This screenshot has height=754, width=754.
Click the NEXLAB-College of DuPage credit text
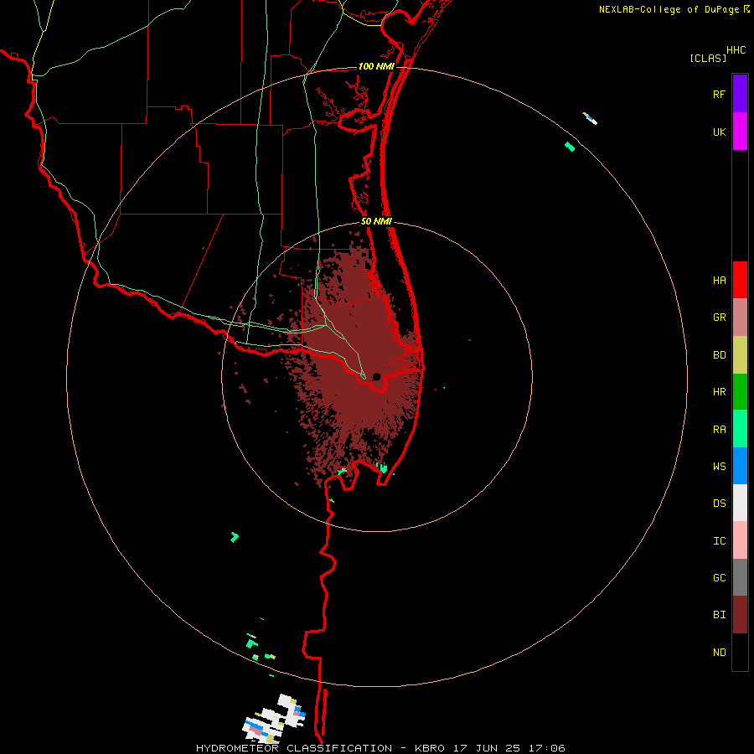coord(669,9)
